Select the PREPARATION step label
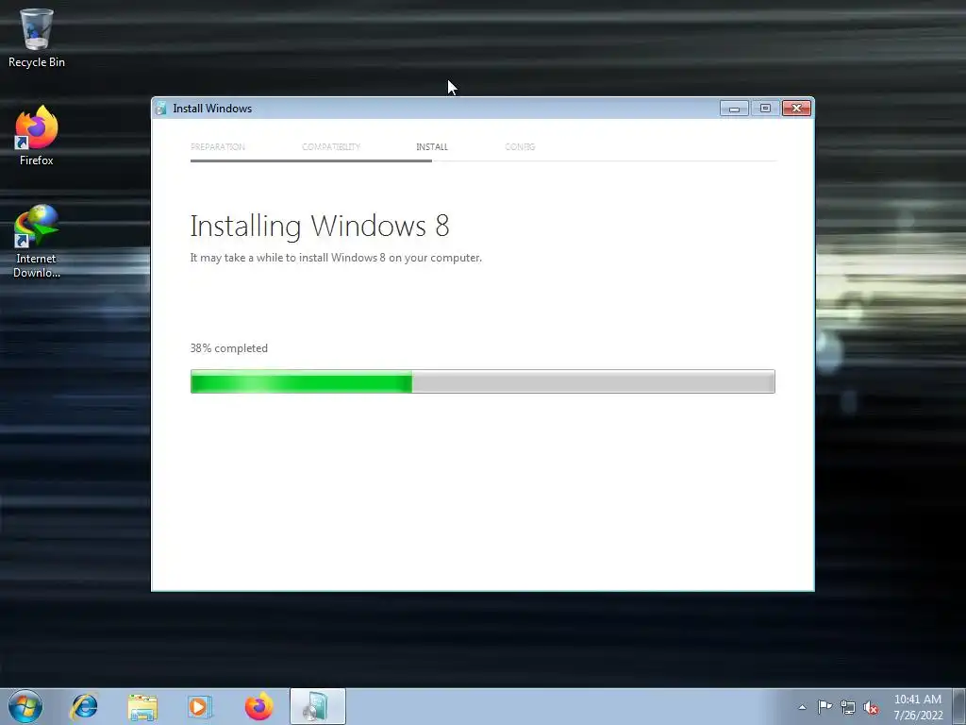This screenshot has width=966, height=725. tap(218, 146)
